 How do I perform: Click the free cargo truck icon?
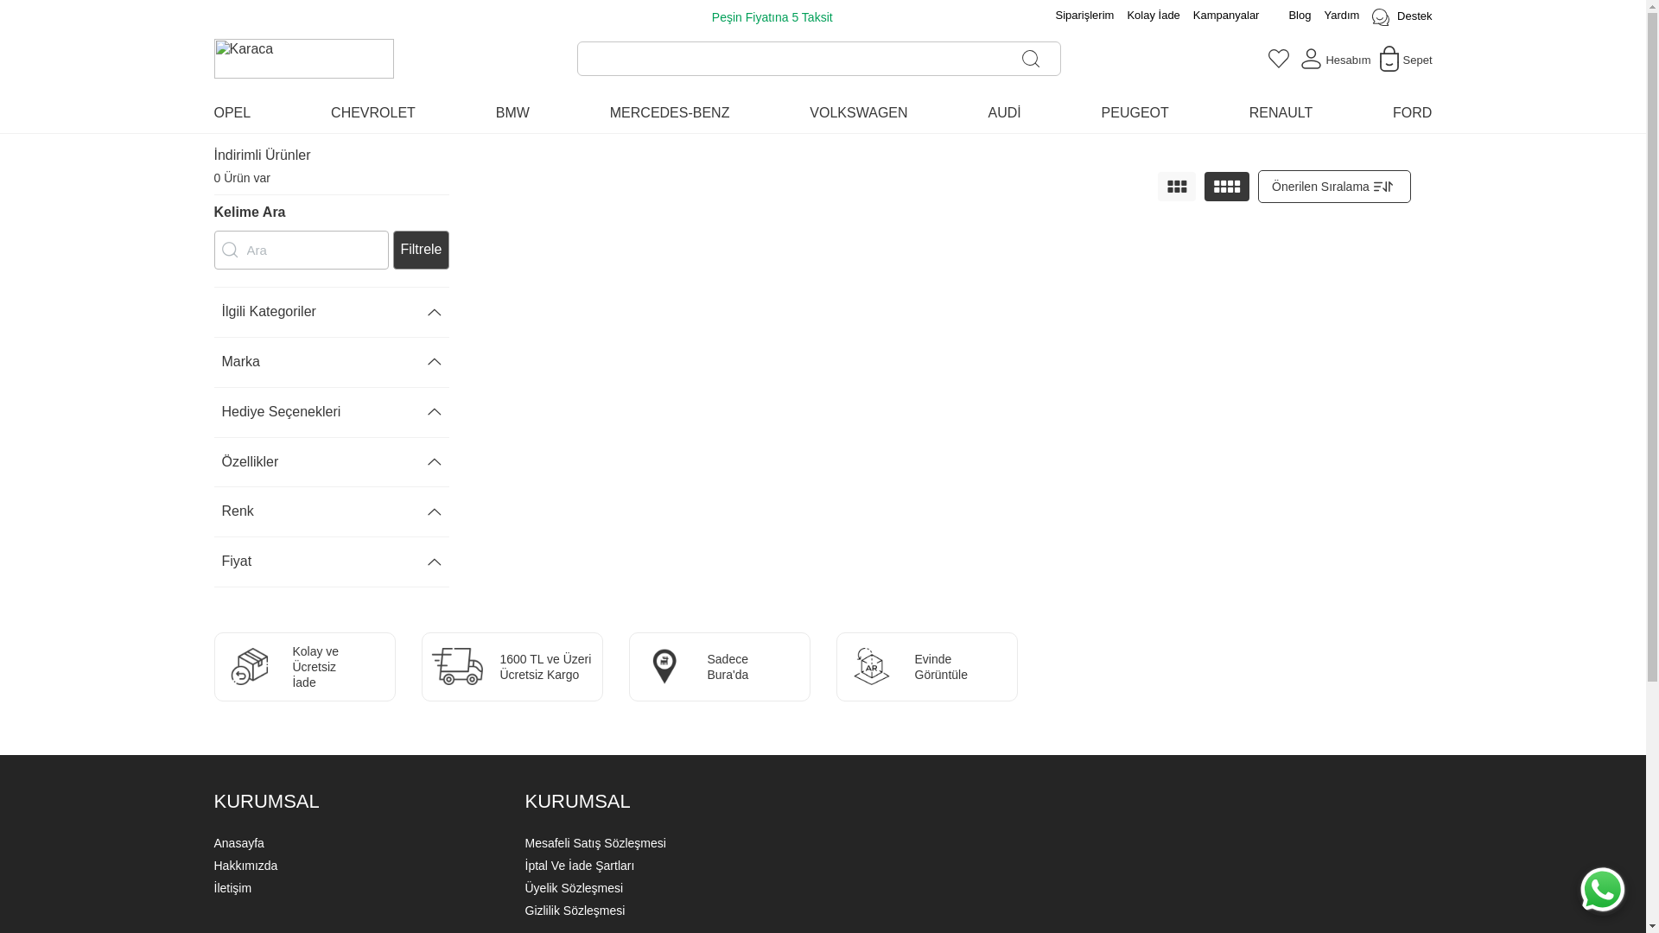tap(457, 667)
